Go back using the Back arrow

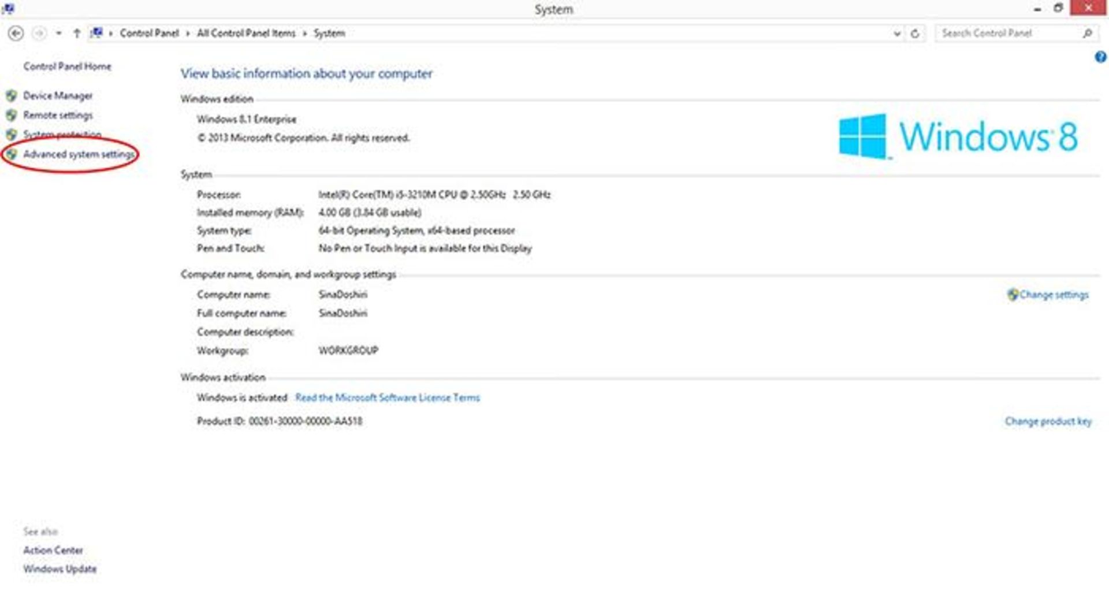[x=16, y=34]
